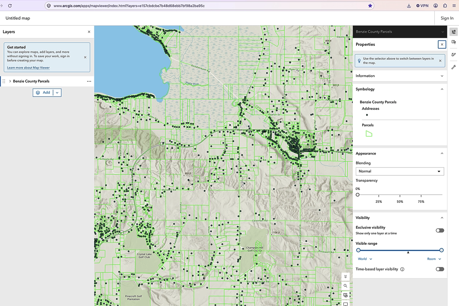Grab the drag handle of Benzie County Parcels layer
This screenshot has height=306, width=459.
(x=4, y=81)
